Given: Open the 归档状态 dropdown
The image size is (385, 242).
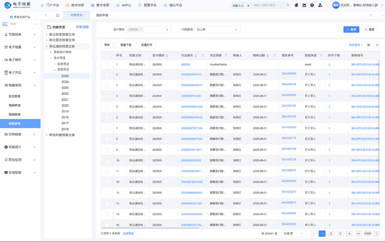Looking at the screenshot, I should pos(217,30).
